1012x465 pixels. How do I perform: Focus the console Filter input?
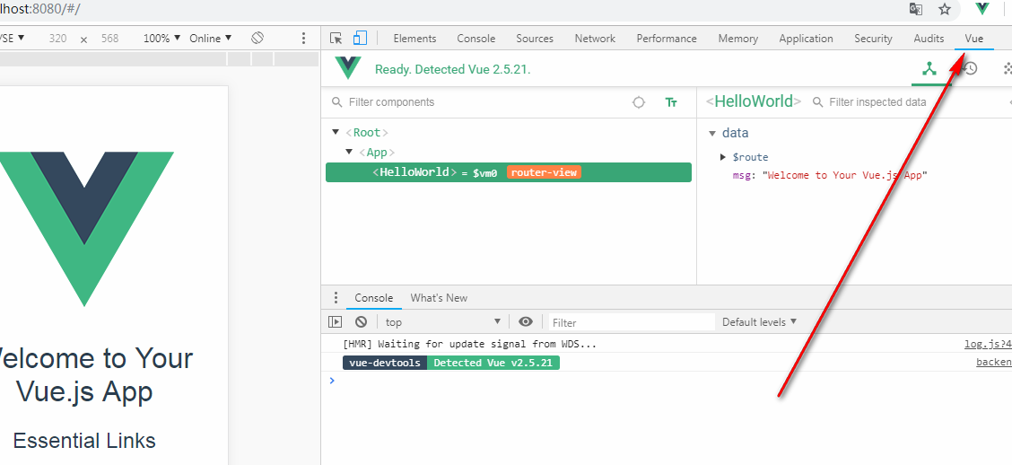[632, 322]
